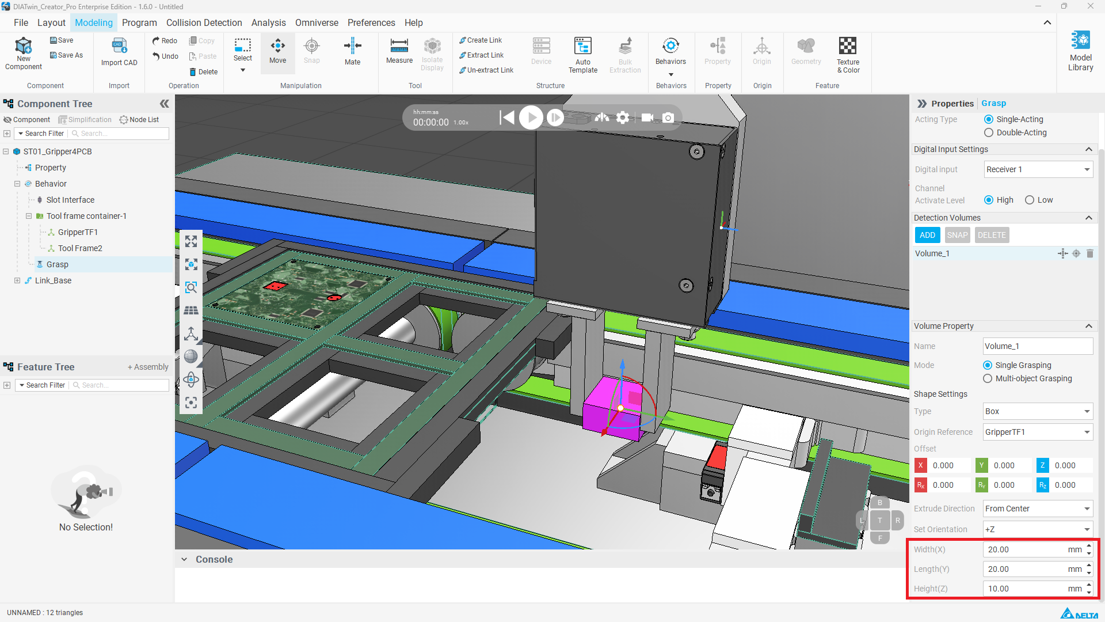Collapse the Volume Property section
The height and width of the screenshot is (622, 1105).
1088,326
